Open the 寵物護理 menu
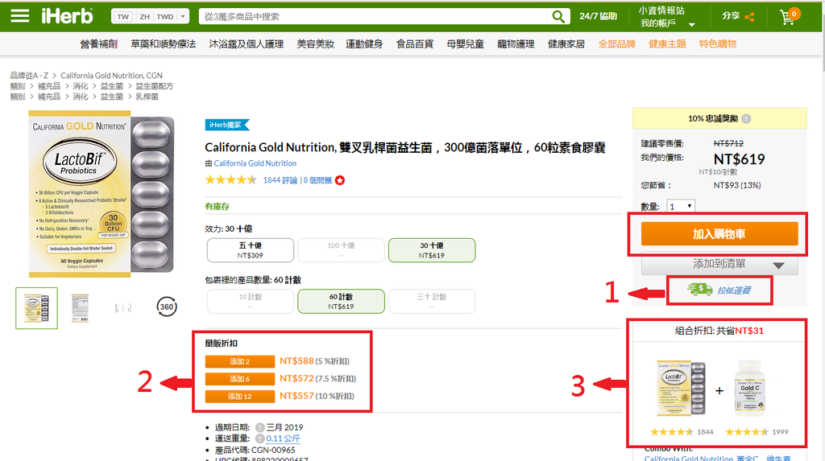The height and width of the screenshot is (461, 825). [516, 44]
